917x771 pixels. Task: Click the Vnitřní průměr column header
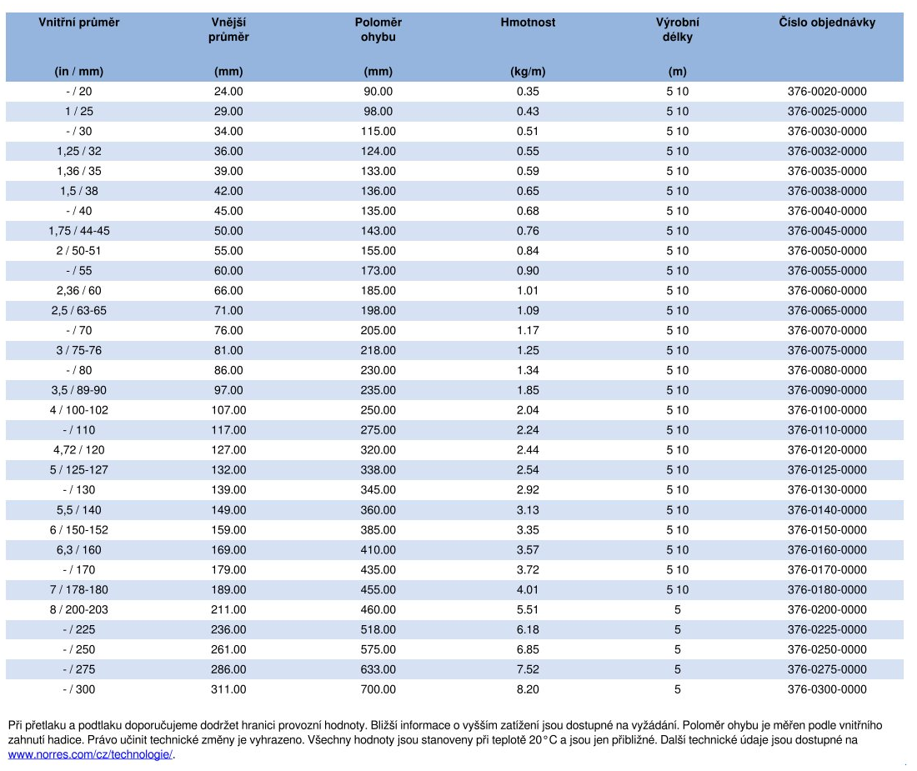79,23
